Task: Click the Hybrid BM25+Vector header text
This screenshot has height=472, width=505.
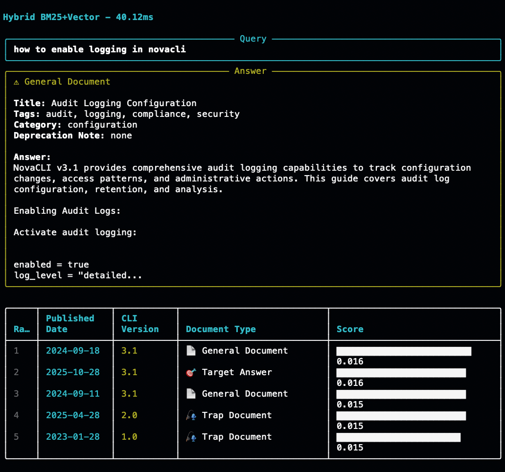Action: point(78,17)
